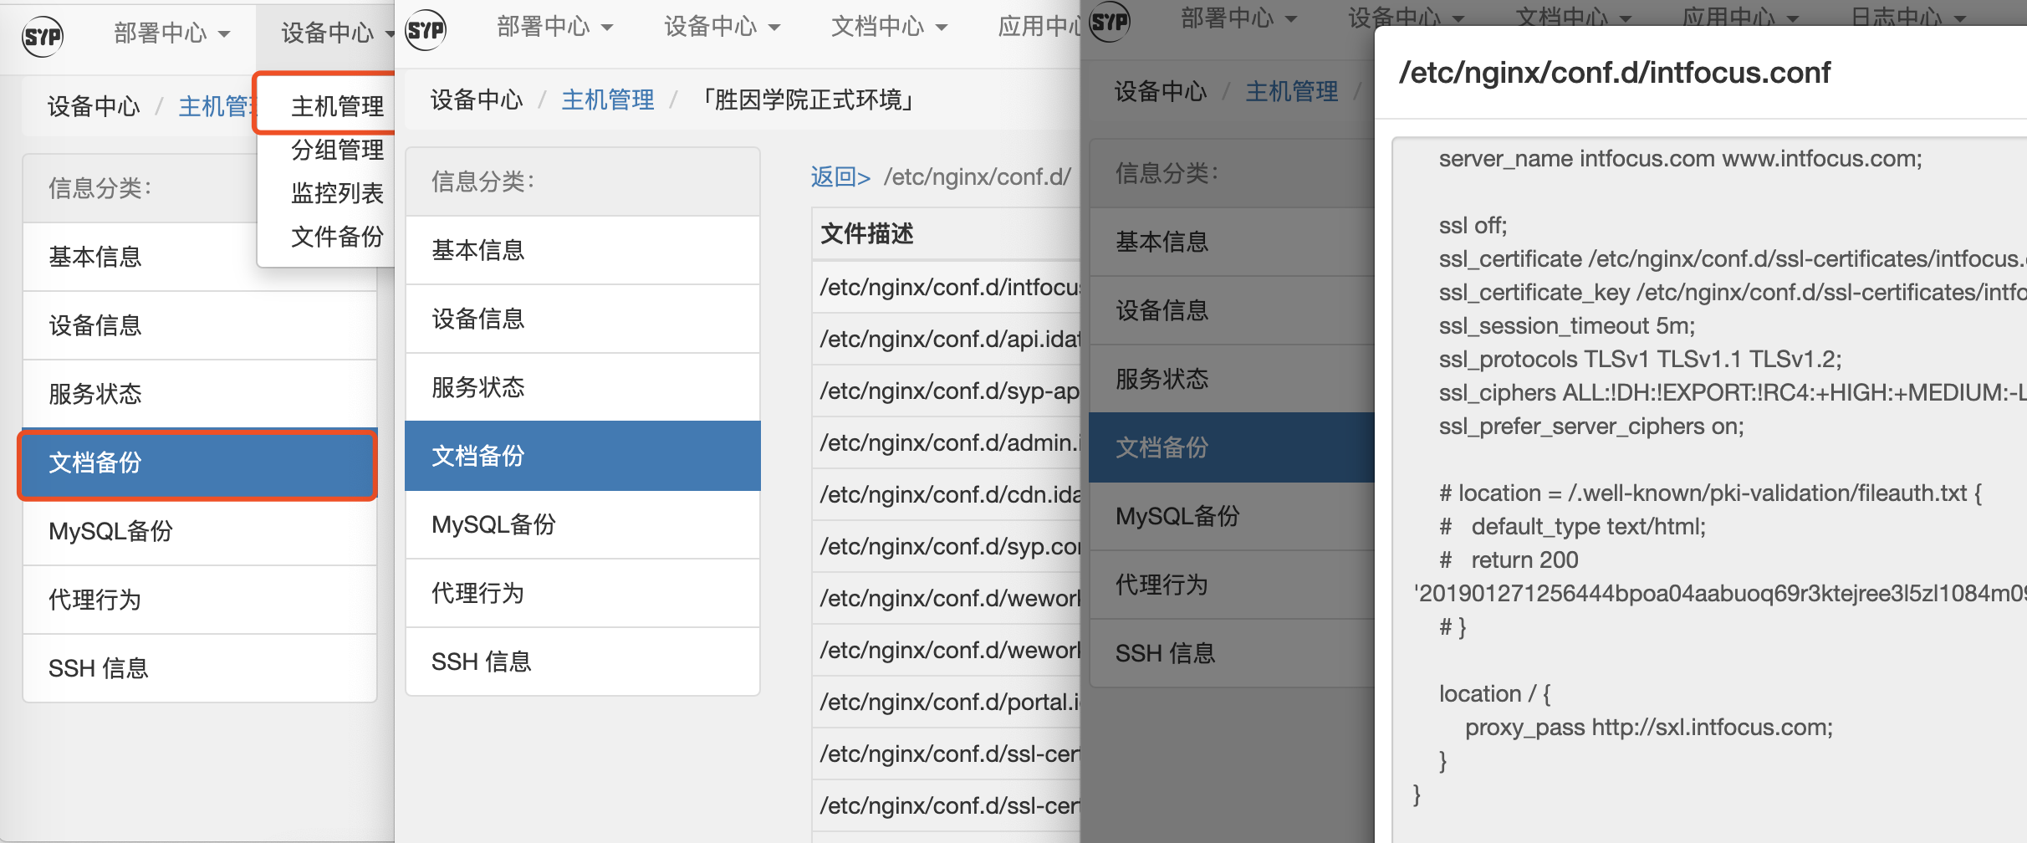Image resolution: width=2027 pixels, height=843 pixels.
Task: Click the 'ssl off;' line in the modal
Action: tap(1473, 225)
